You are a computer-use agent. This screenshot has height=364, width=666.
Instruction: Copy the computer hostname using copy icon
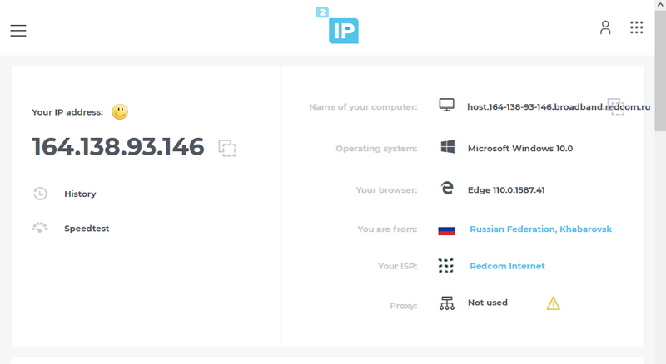(616, 106)
